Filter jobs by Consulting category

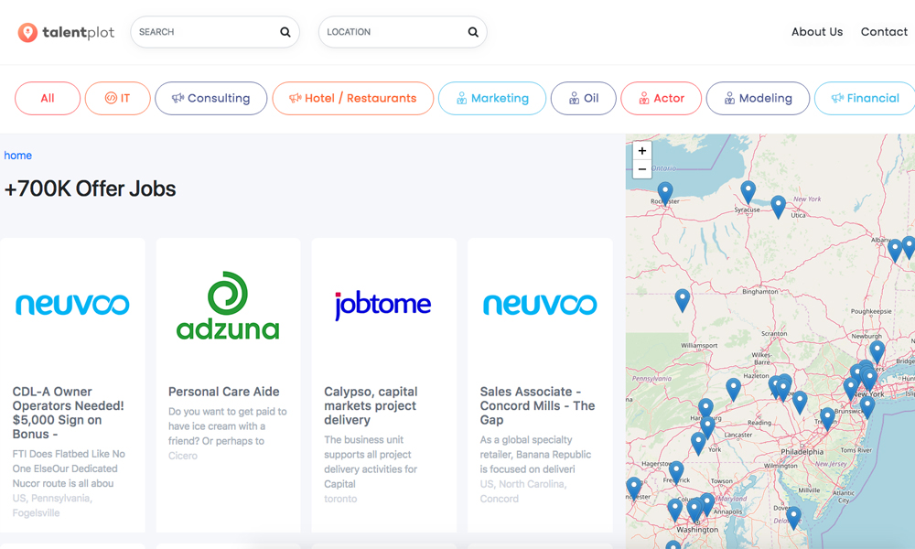point(210,99)
